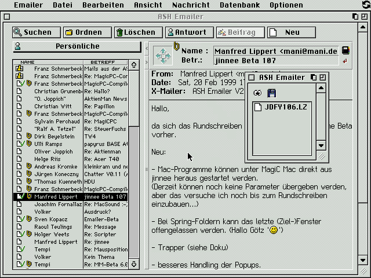Screen dimensions: 371x278
Task: Open the Datenbank menu
Action: click(x=240, y=5)
